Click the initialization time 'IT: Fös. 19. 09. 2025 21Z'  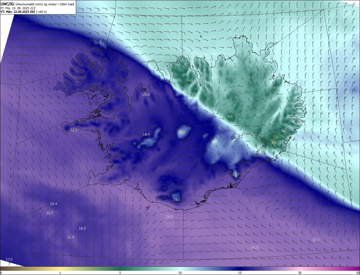(x=18, y=8)
